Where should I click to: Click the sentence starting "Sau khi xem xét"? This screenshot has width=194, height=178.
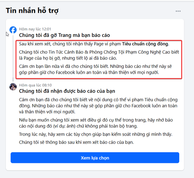[x=94, y=44]
